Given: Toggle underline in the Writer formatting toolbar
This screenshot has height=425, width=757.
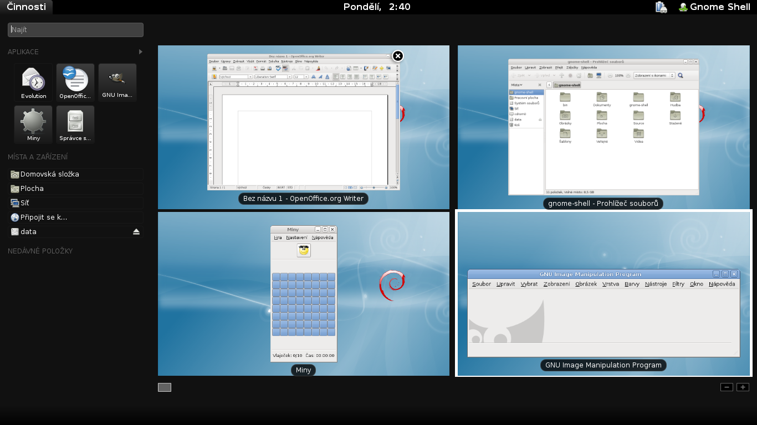Looking at the screenshot, I should point(327,76).
